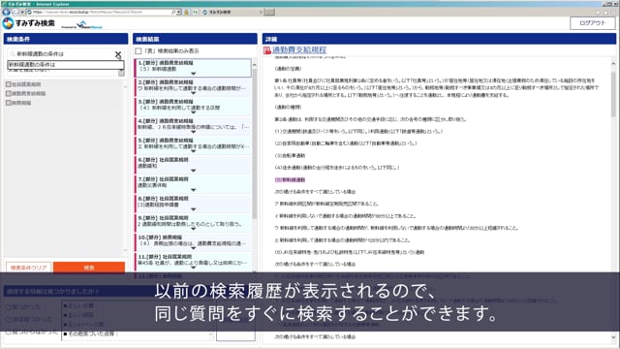
Task: Expand result 7 社員就業規則 arrow
Action: (x=194, y=190)
